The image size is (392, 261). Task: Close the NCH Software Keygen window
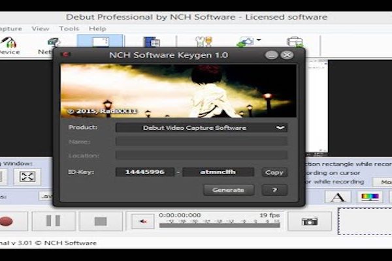(287, 55)
